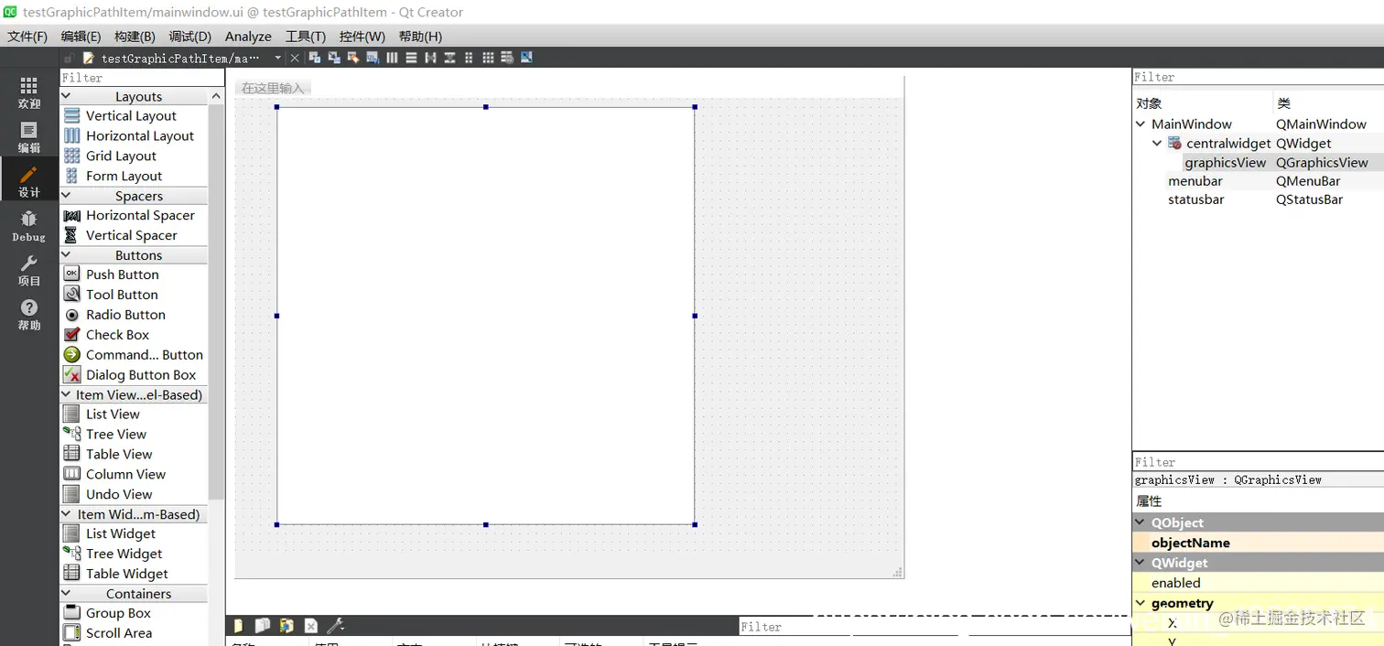Close the mainwindow.ui document with X

coord(295,58)
